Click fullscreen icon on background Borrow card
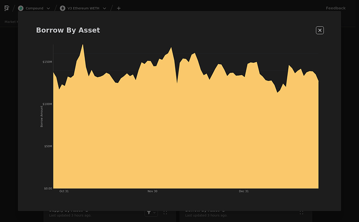This screenshot has width=359, height=222. pyautogui.click(x=301, y=213)
